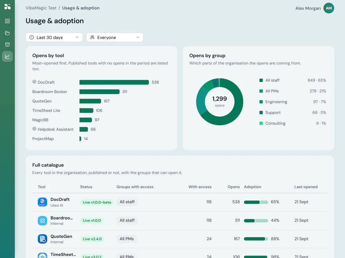Click the Opens by group card heading
The width and height of the screenshot is (345, 258).
coord(207,55)
